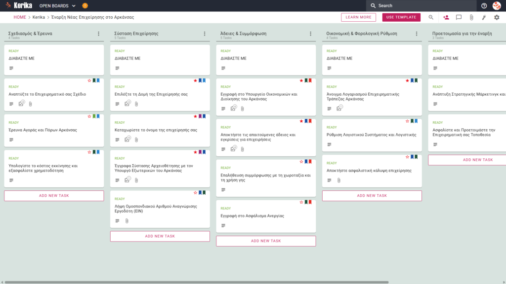Open the board chat icon
506x284 pixels.
[459, 17]
